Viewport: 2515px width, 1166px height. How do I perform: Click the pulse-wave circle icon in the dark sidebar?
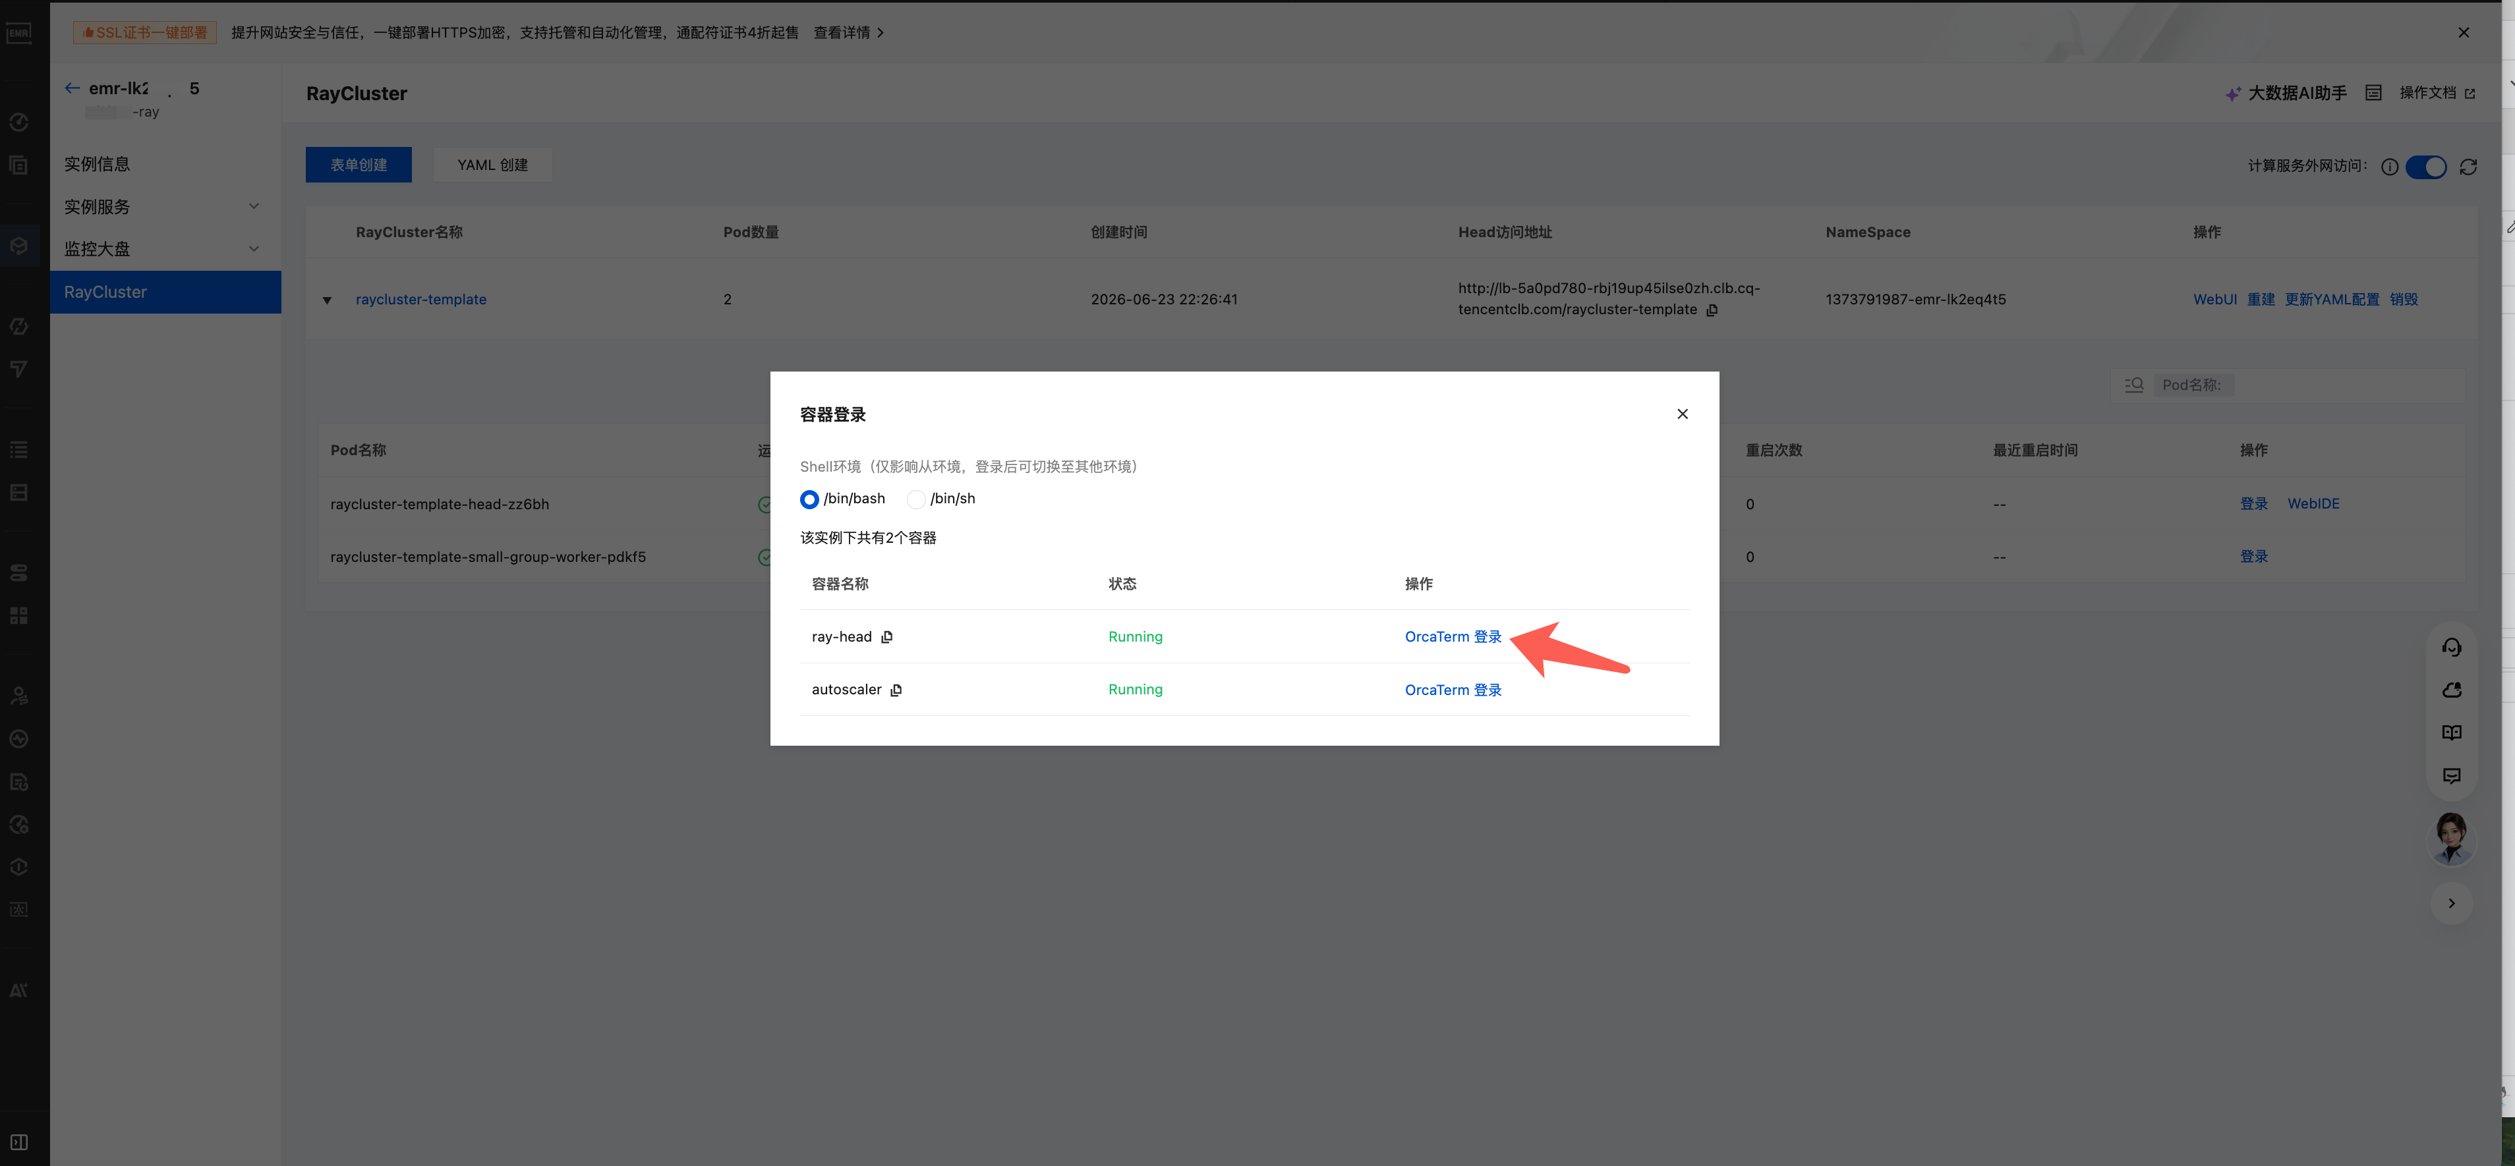pyautogui.click(x=18, y=738)
